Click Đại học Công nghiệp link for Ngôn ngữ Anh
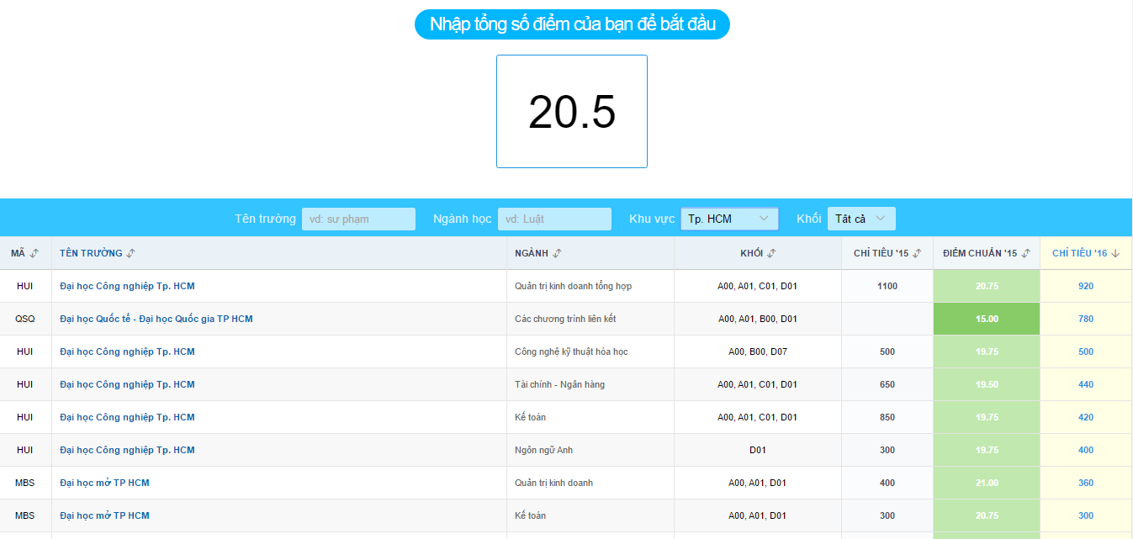 (127, 450)
